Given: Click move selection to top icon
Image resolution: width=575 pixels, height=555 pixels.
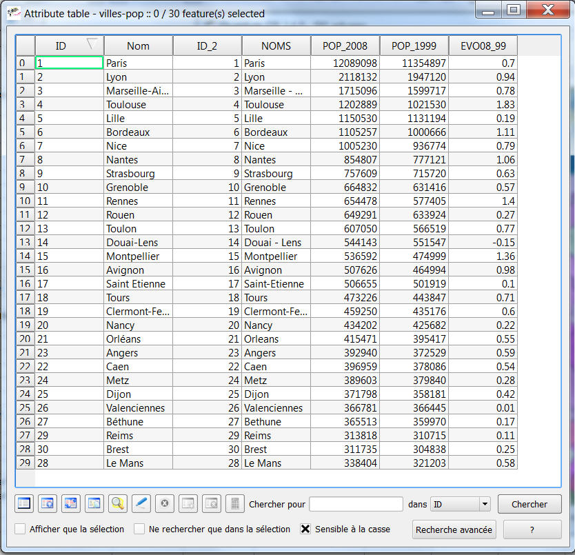Looking at the screenshot, I should (48, 503).
